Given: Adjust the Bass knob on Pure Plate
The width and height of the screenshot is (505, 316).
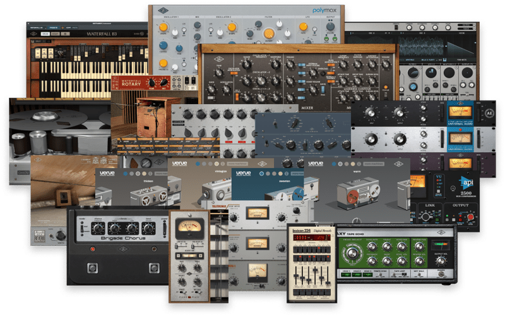Looking at the screenshot, I should click(182, 267).
